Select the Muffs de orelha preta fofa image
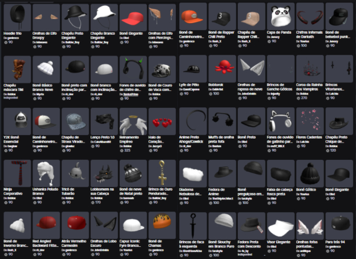 click(222, 121)
